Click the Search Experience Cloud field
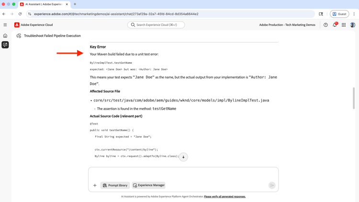 coord(156,25)
